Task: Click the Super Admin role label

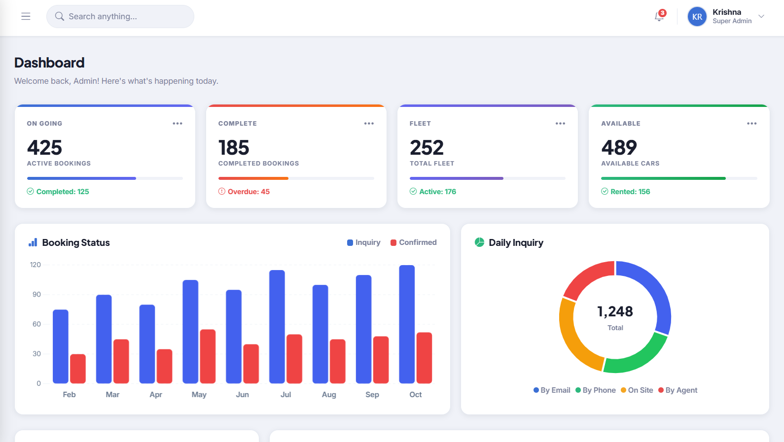Action: pos(732,21)
